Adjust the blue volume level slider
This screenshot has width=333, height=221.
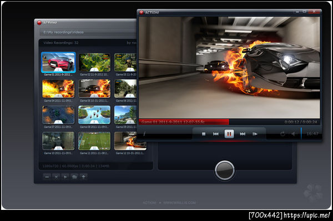[301, 133]
